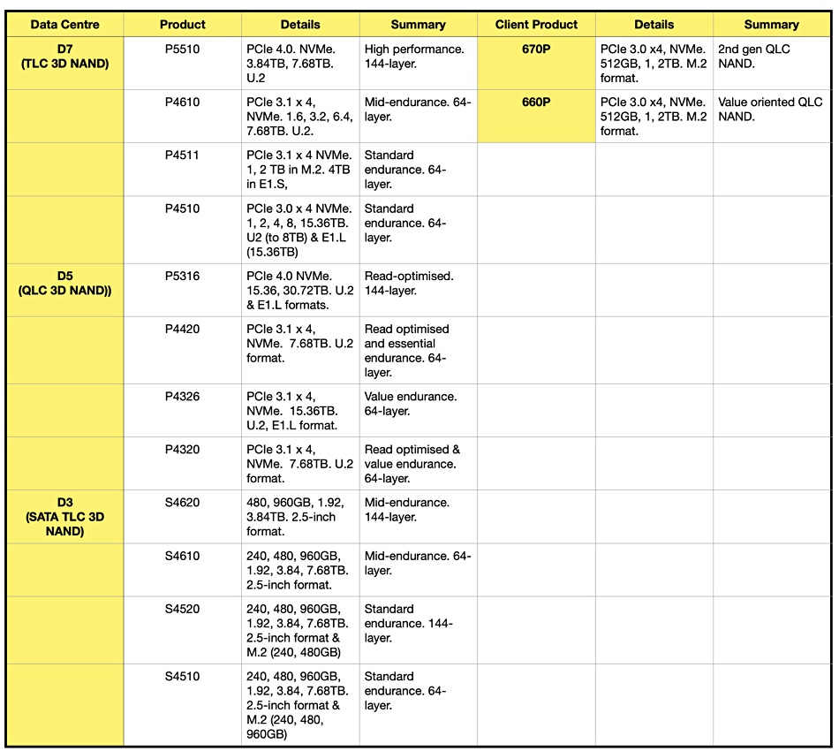Viewport: 839px width, 751px height.
Task: Select summary "2nd gen QLC NAND."
Action: click(772, 63)
